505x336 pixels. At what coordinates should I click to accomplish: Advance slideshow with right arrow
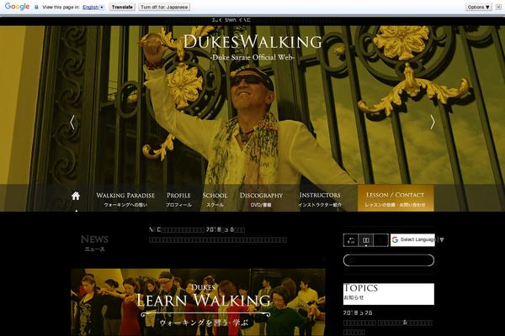pyautogui.click(x=433, y=123)
